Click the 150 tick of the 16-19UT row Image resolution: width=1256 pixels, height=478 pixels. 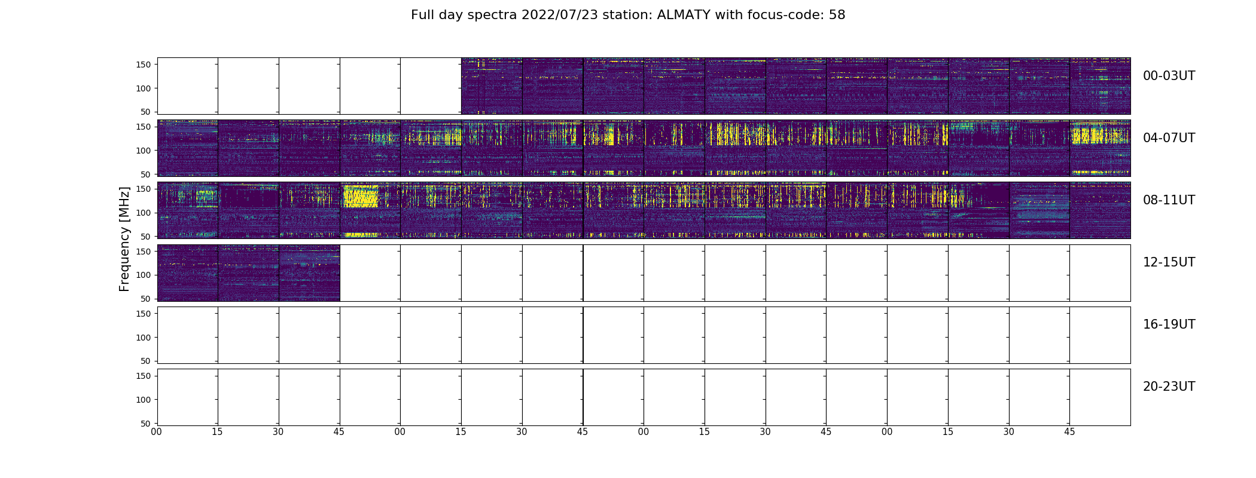coord(143,314)
